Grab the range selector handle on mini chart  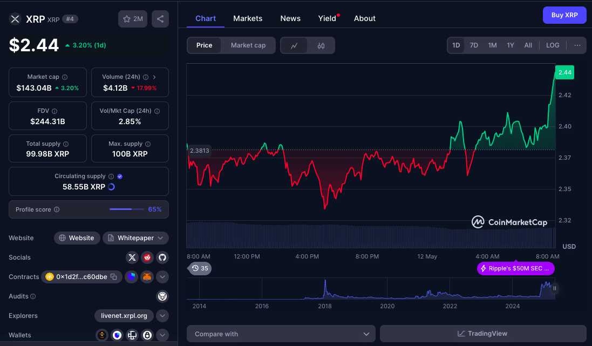555,288
